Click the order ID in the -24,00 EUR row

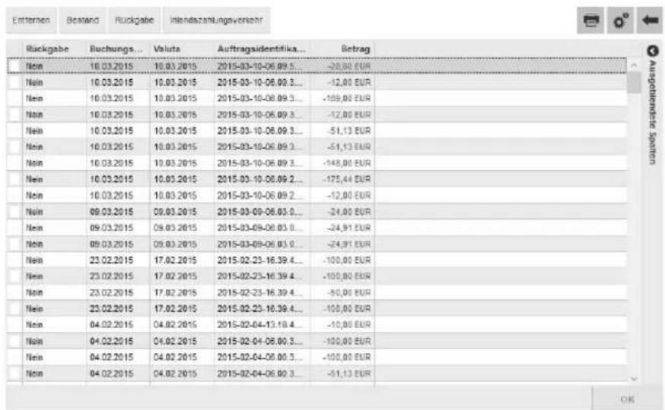259,212
